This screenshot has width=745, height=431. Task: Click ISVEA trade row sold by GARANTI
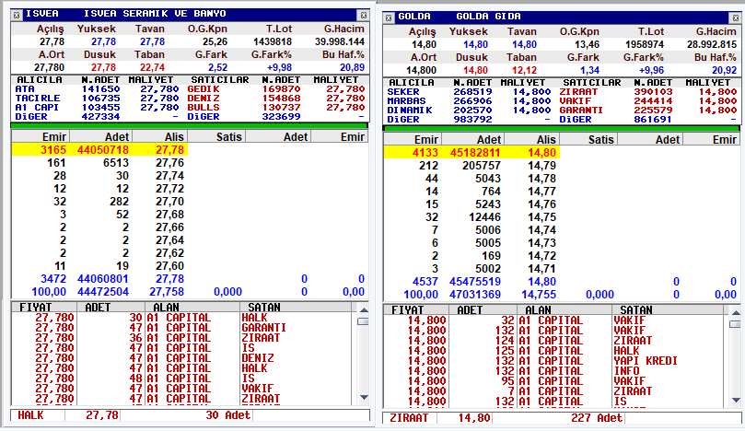[183, 328]
